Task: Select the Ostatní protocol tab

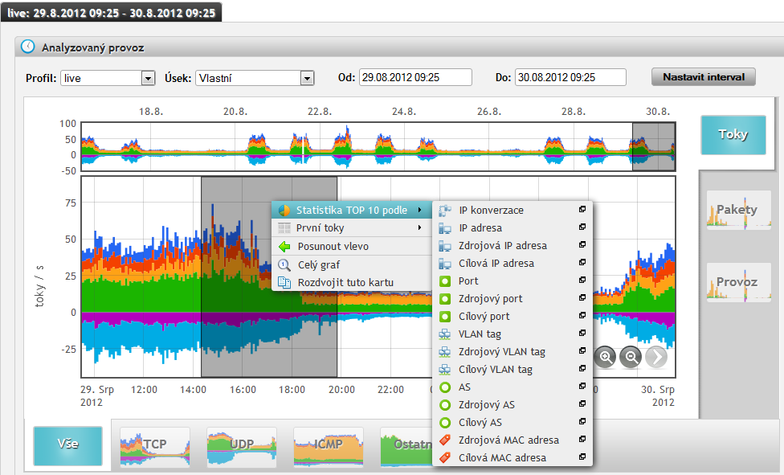Action: tap(406, 447)
